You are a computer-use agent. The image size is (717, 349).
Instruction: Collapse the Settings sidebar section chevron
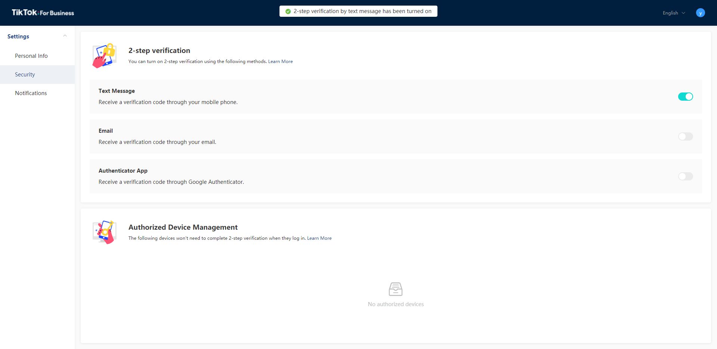click(65, 36)
